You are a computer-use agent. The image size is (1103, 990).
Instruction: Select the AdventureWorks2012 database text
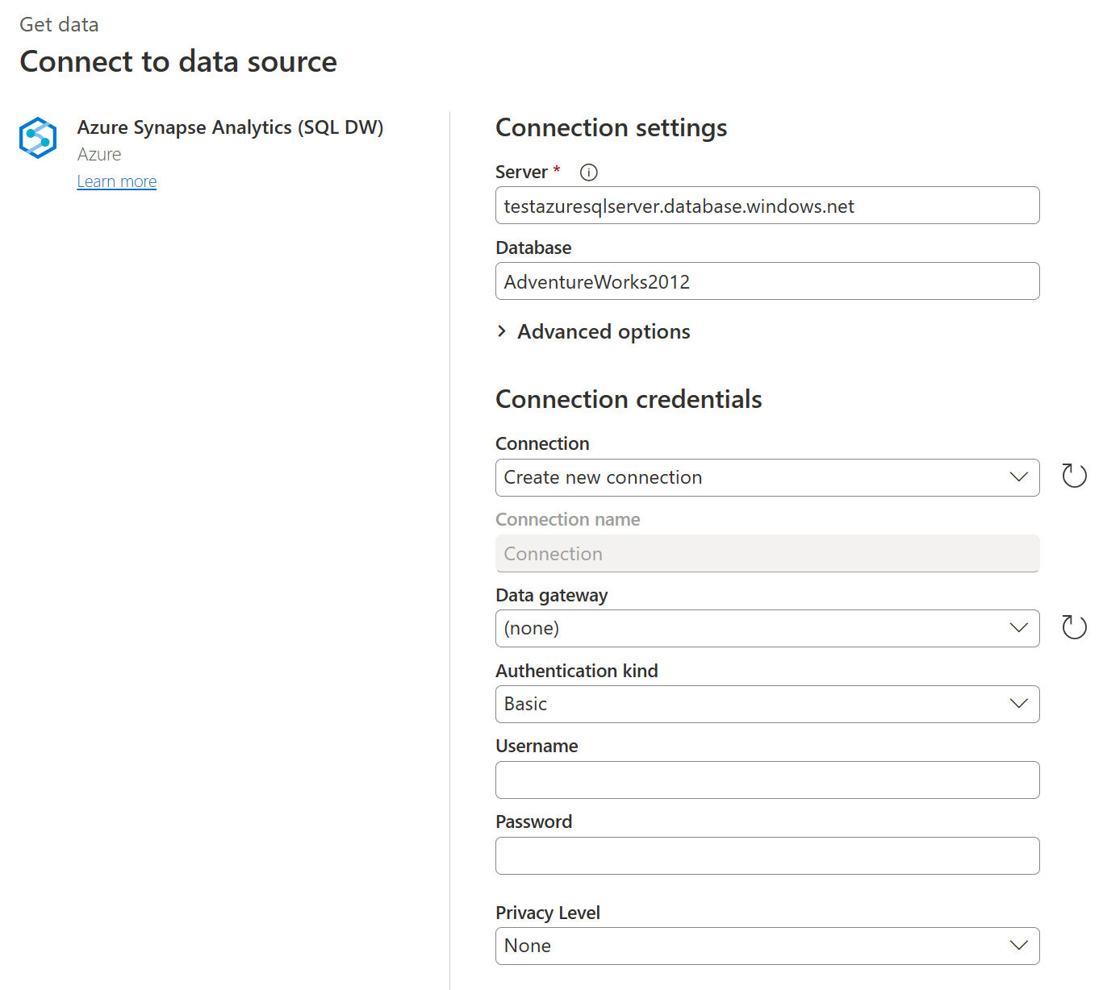click(x=596, y=281)
